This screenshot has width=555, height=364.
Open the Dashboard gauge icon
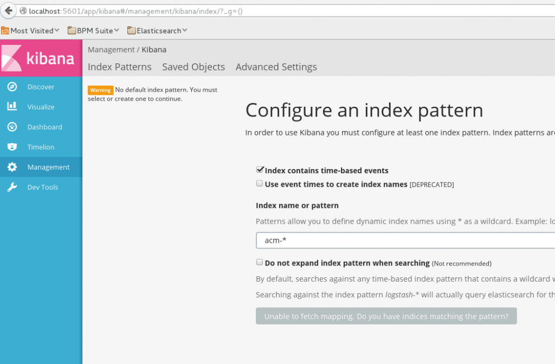pos(12,127)
